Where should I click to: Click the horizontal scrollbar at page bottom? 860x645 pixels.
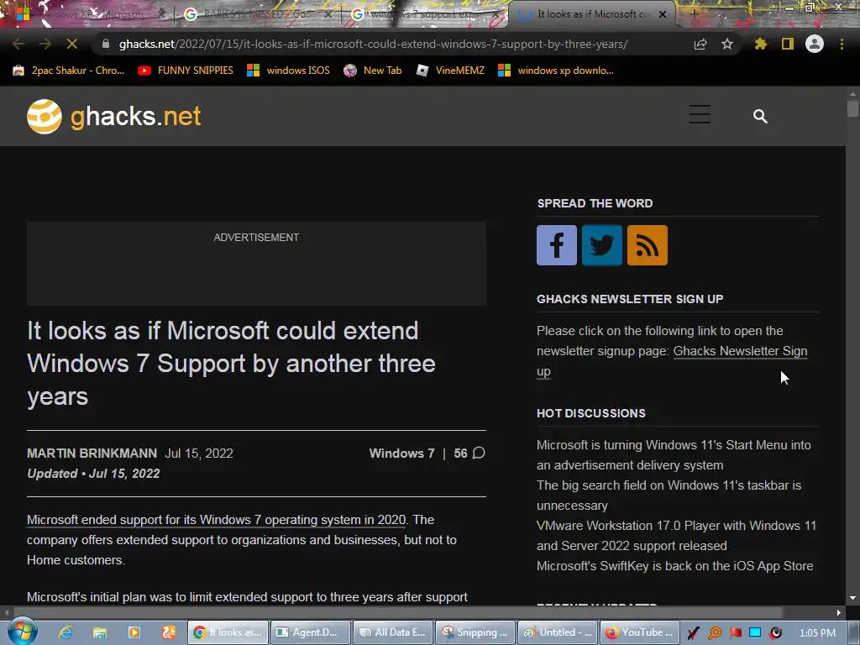(397, 612)
